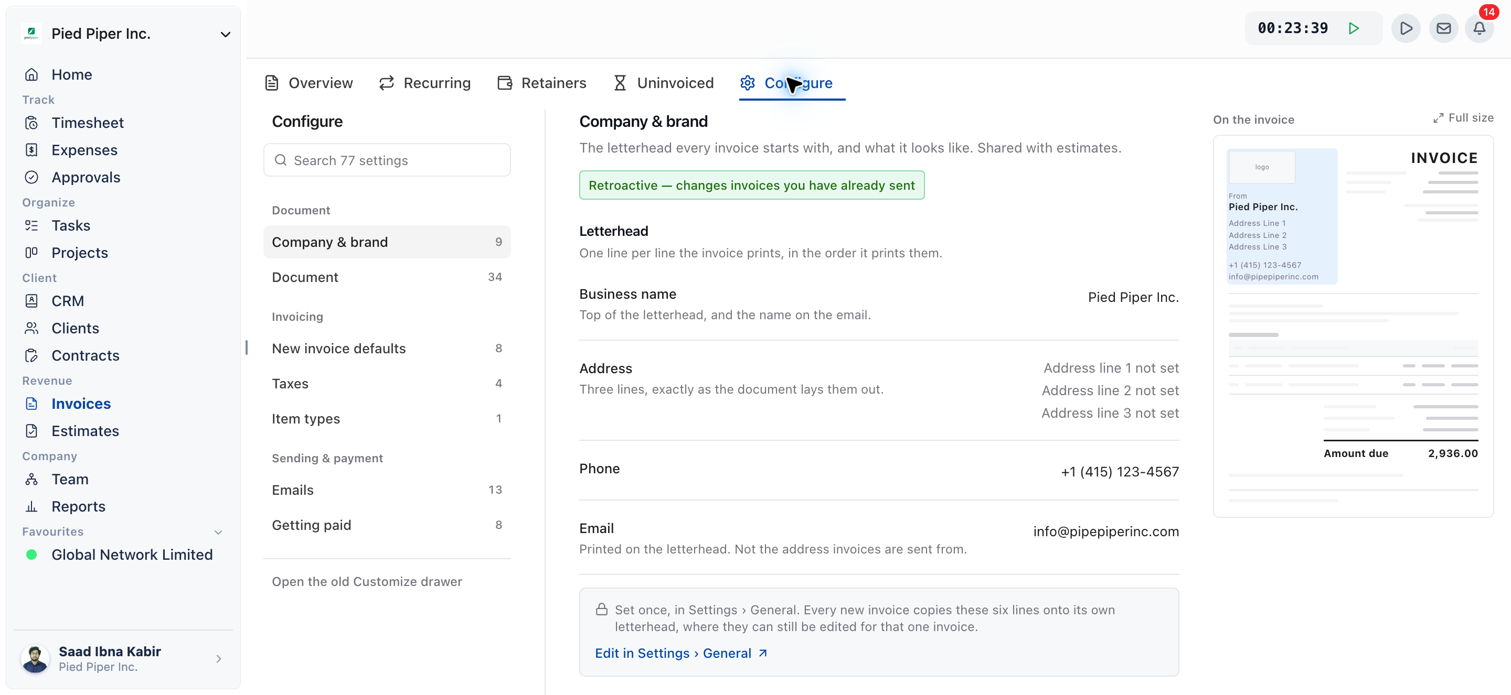Focus the Search 77 settings field
The image size is (1511, 695).
point(387,160)
